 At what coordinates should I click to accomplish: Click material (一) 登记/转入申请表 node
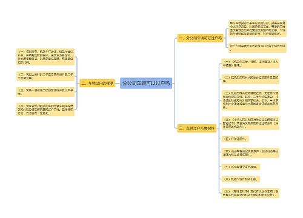coord(250,64)
